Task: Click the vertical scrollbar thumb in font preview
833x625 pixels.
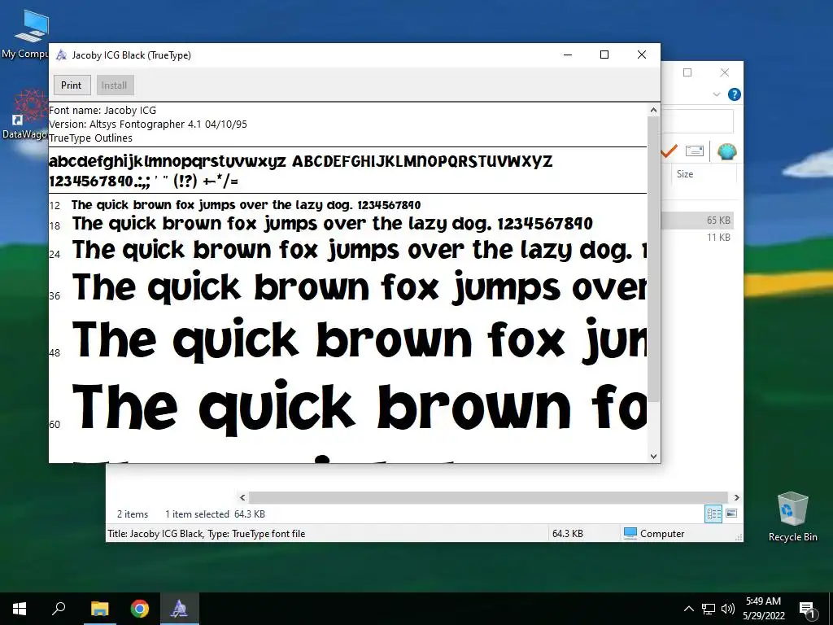Action: point(653,259)
